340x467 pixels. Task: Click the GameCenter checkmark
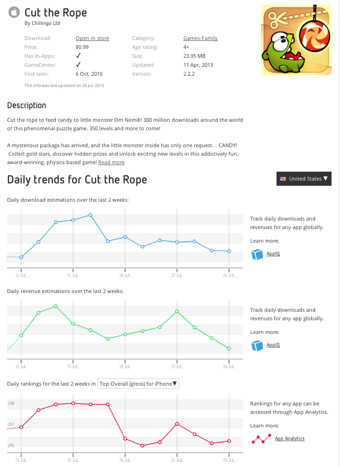click(79, 65)
